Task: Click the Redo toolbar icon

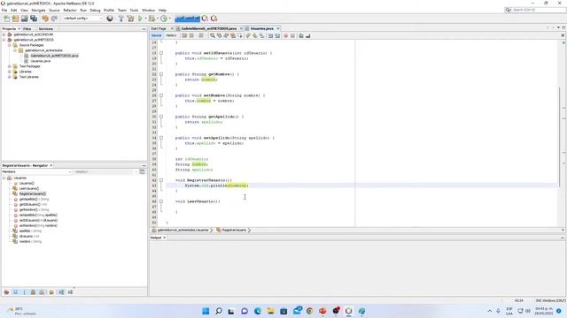Action: pyautogui.click(x=54, y=19)
